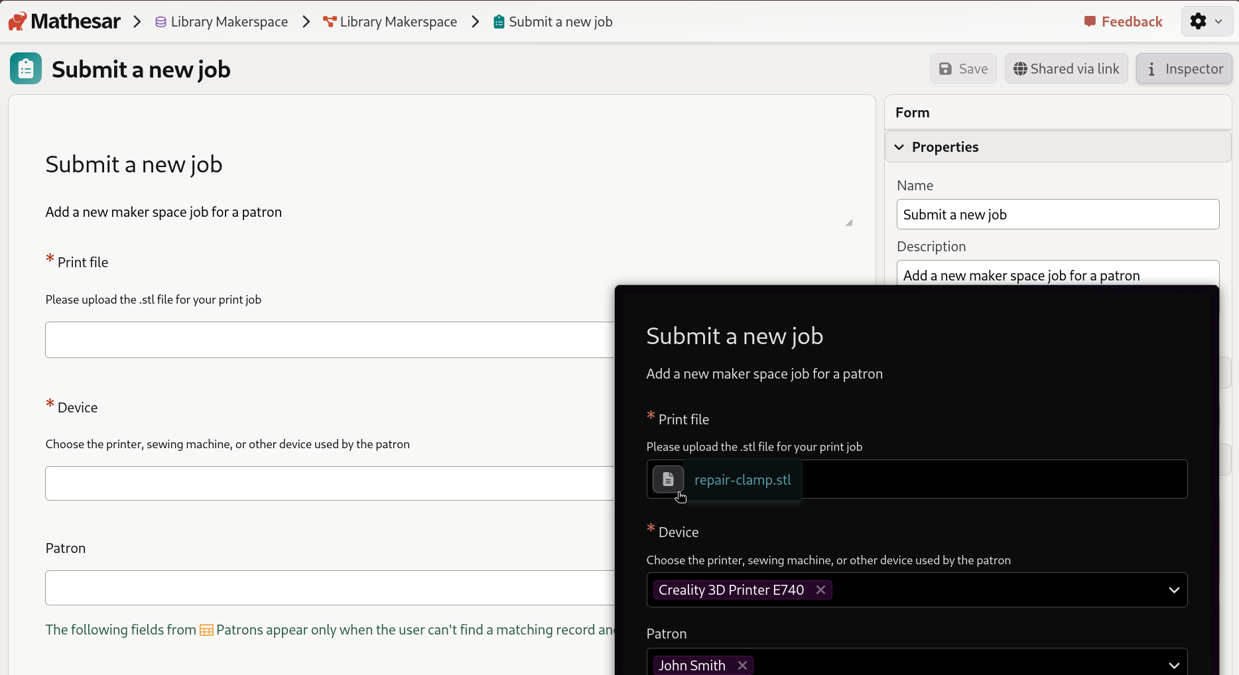Click the schema icon beside second Library Makerspace
Viewport: 1239px width, 675px height.
(330, 21)
